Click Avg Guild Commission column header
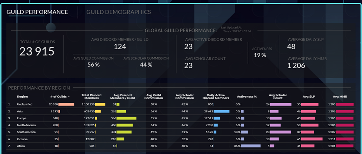The width and height of the screenshot is (362, 154). click(x=153, y=97)
